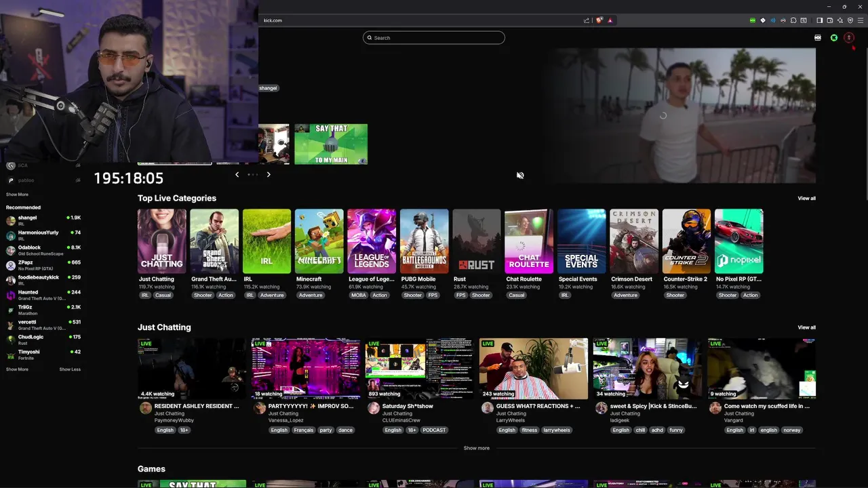This screenshot has width=868, height=488.
Task: Unmute the featured stream speaker icon
Action: coord(520,176)
